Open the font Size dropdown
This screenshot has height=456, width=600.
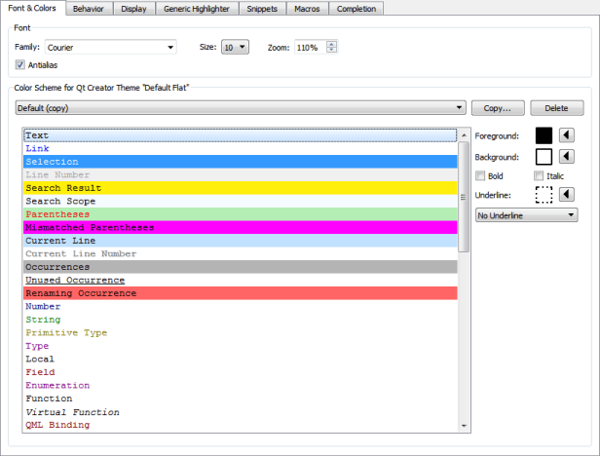point(243,47)
